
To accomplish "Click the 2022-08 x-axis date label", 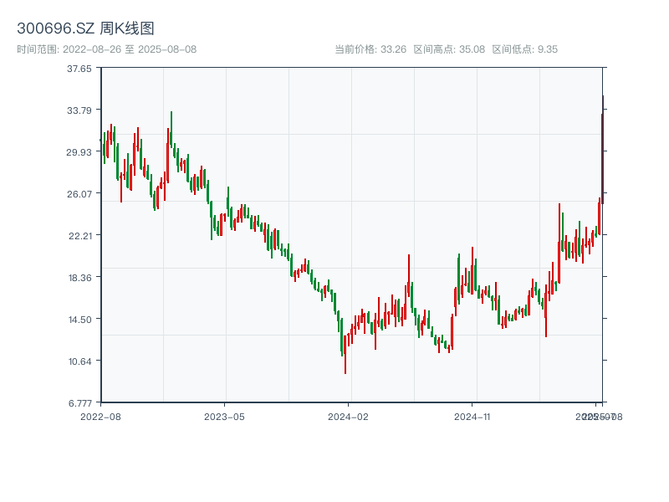I will (100, 416).
